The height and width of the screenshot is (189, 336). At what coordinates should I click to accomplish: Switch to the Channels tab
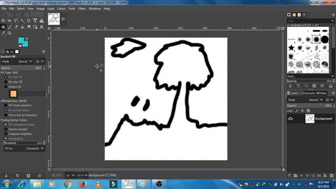pyautogui.click(x=307, y=93)
